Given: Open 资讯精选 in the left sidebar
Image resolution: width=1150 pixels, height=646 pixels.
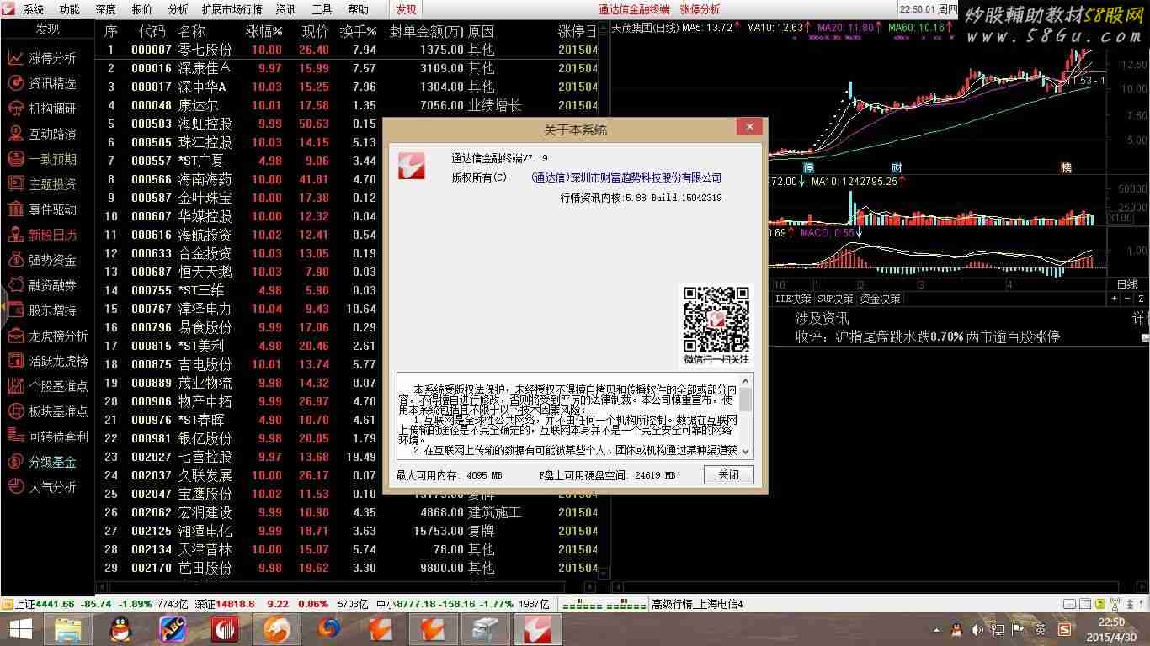Looking at the screenshot, I should pos(52,83).
